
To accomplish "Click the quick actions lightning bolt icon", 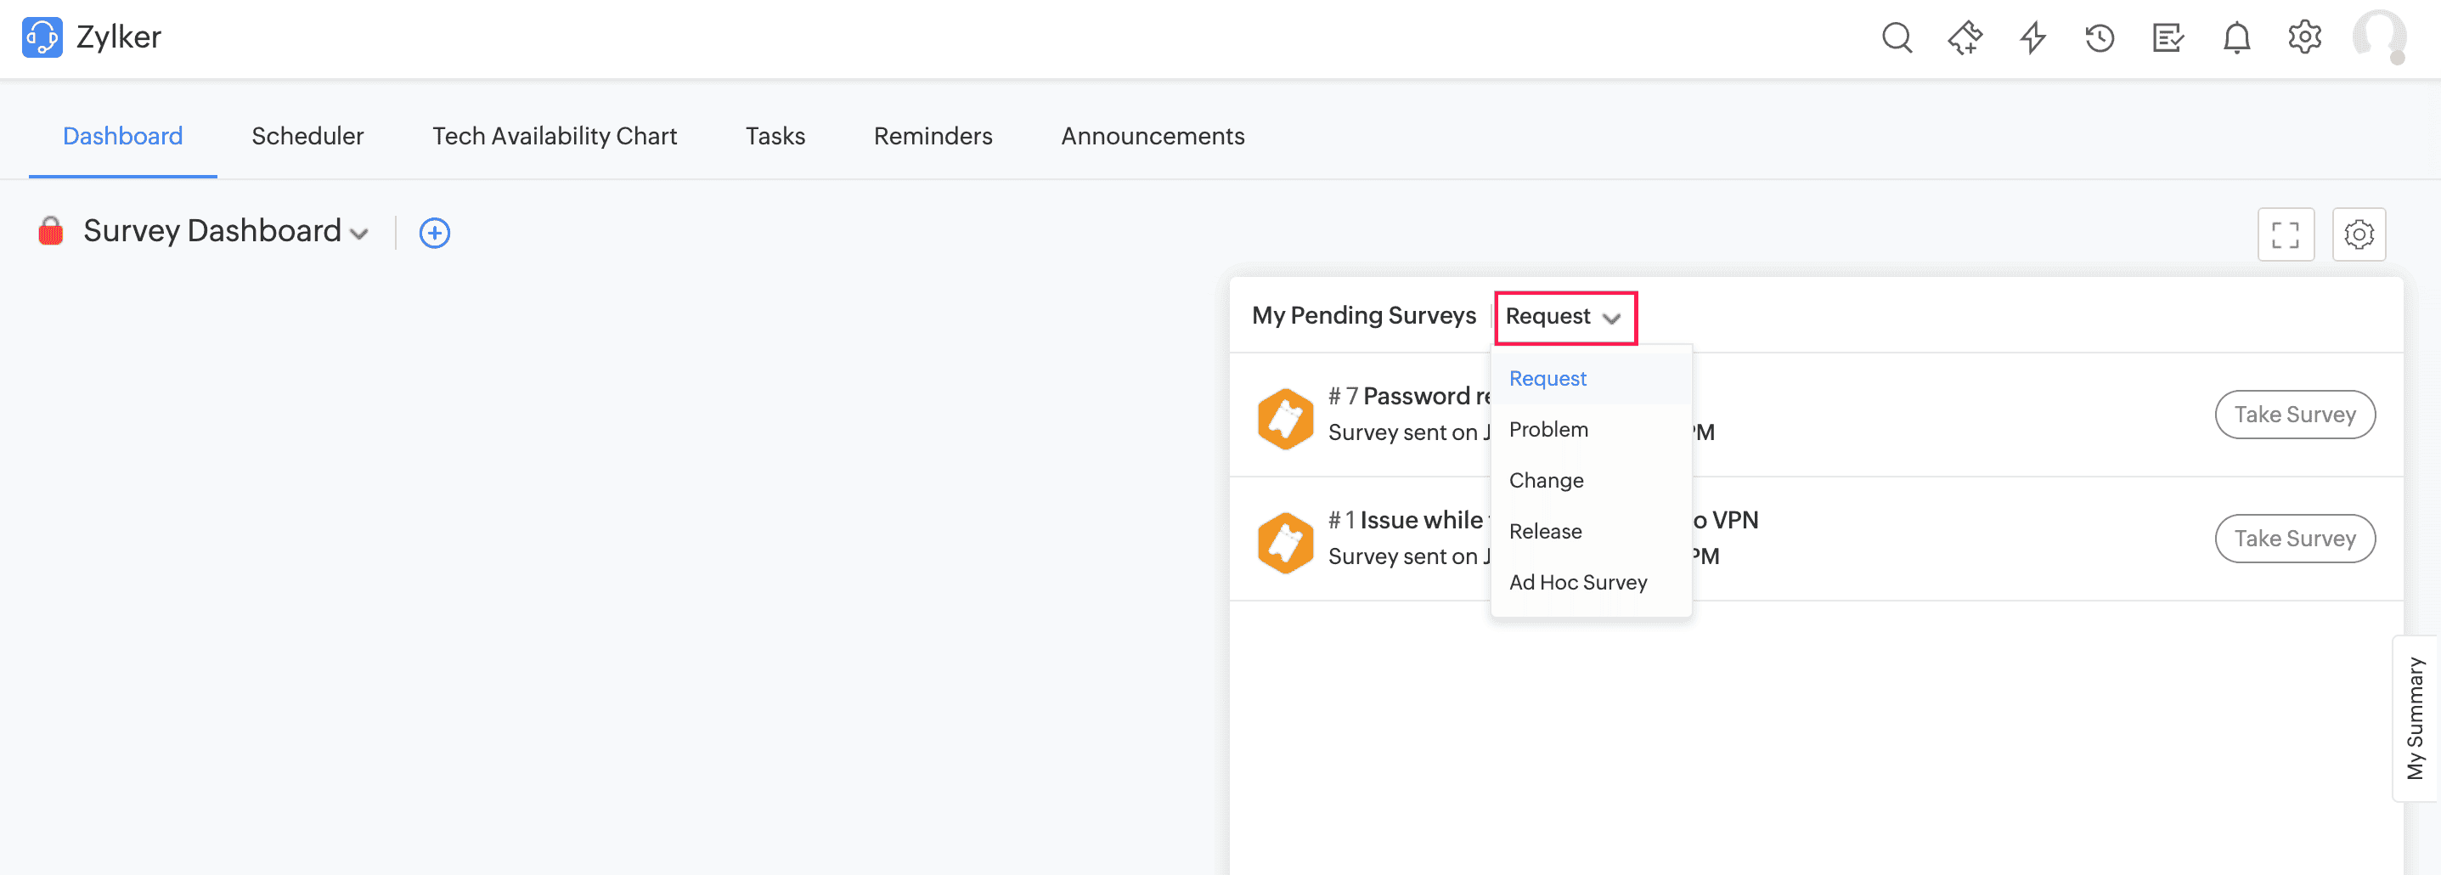I will (2032, 38).
